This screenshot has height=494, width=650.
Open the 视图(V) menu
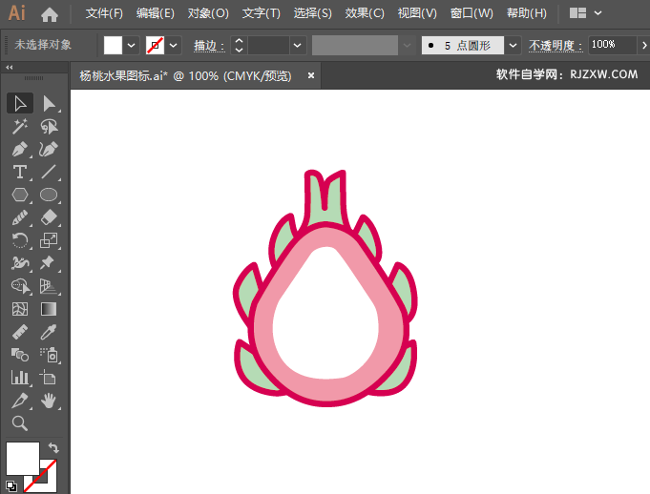click(417, 13)
